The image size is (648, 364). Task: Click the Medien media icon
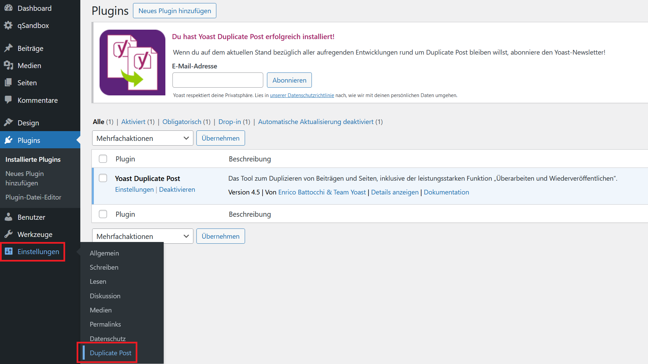(x=8, y=65)
